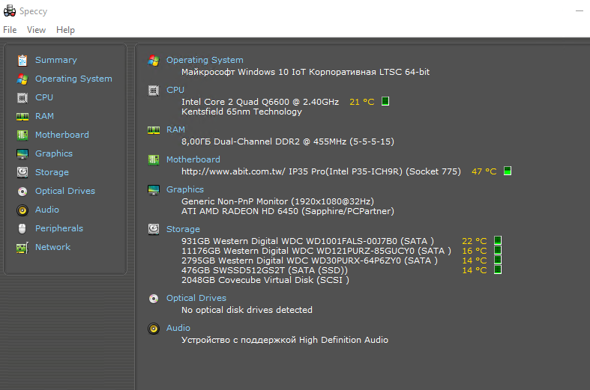
Task: Click the Summary clipboard icon in sidebar
Action: pyautogui.click(x=22, y=60)
